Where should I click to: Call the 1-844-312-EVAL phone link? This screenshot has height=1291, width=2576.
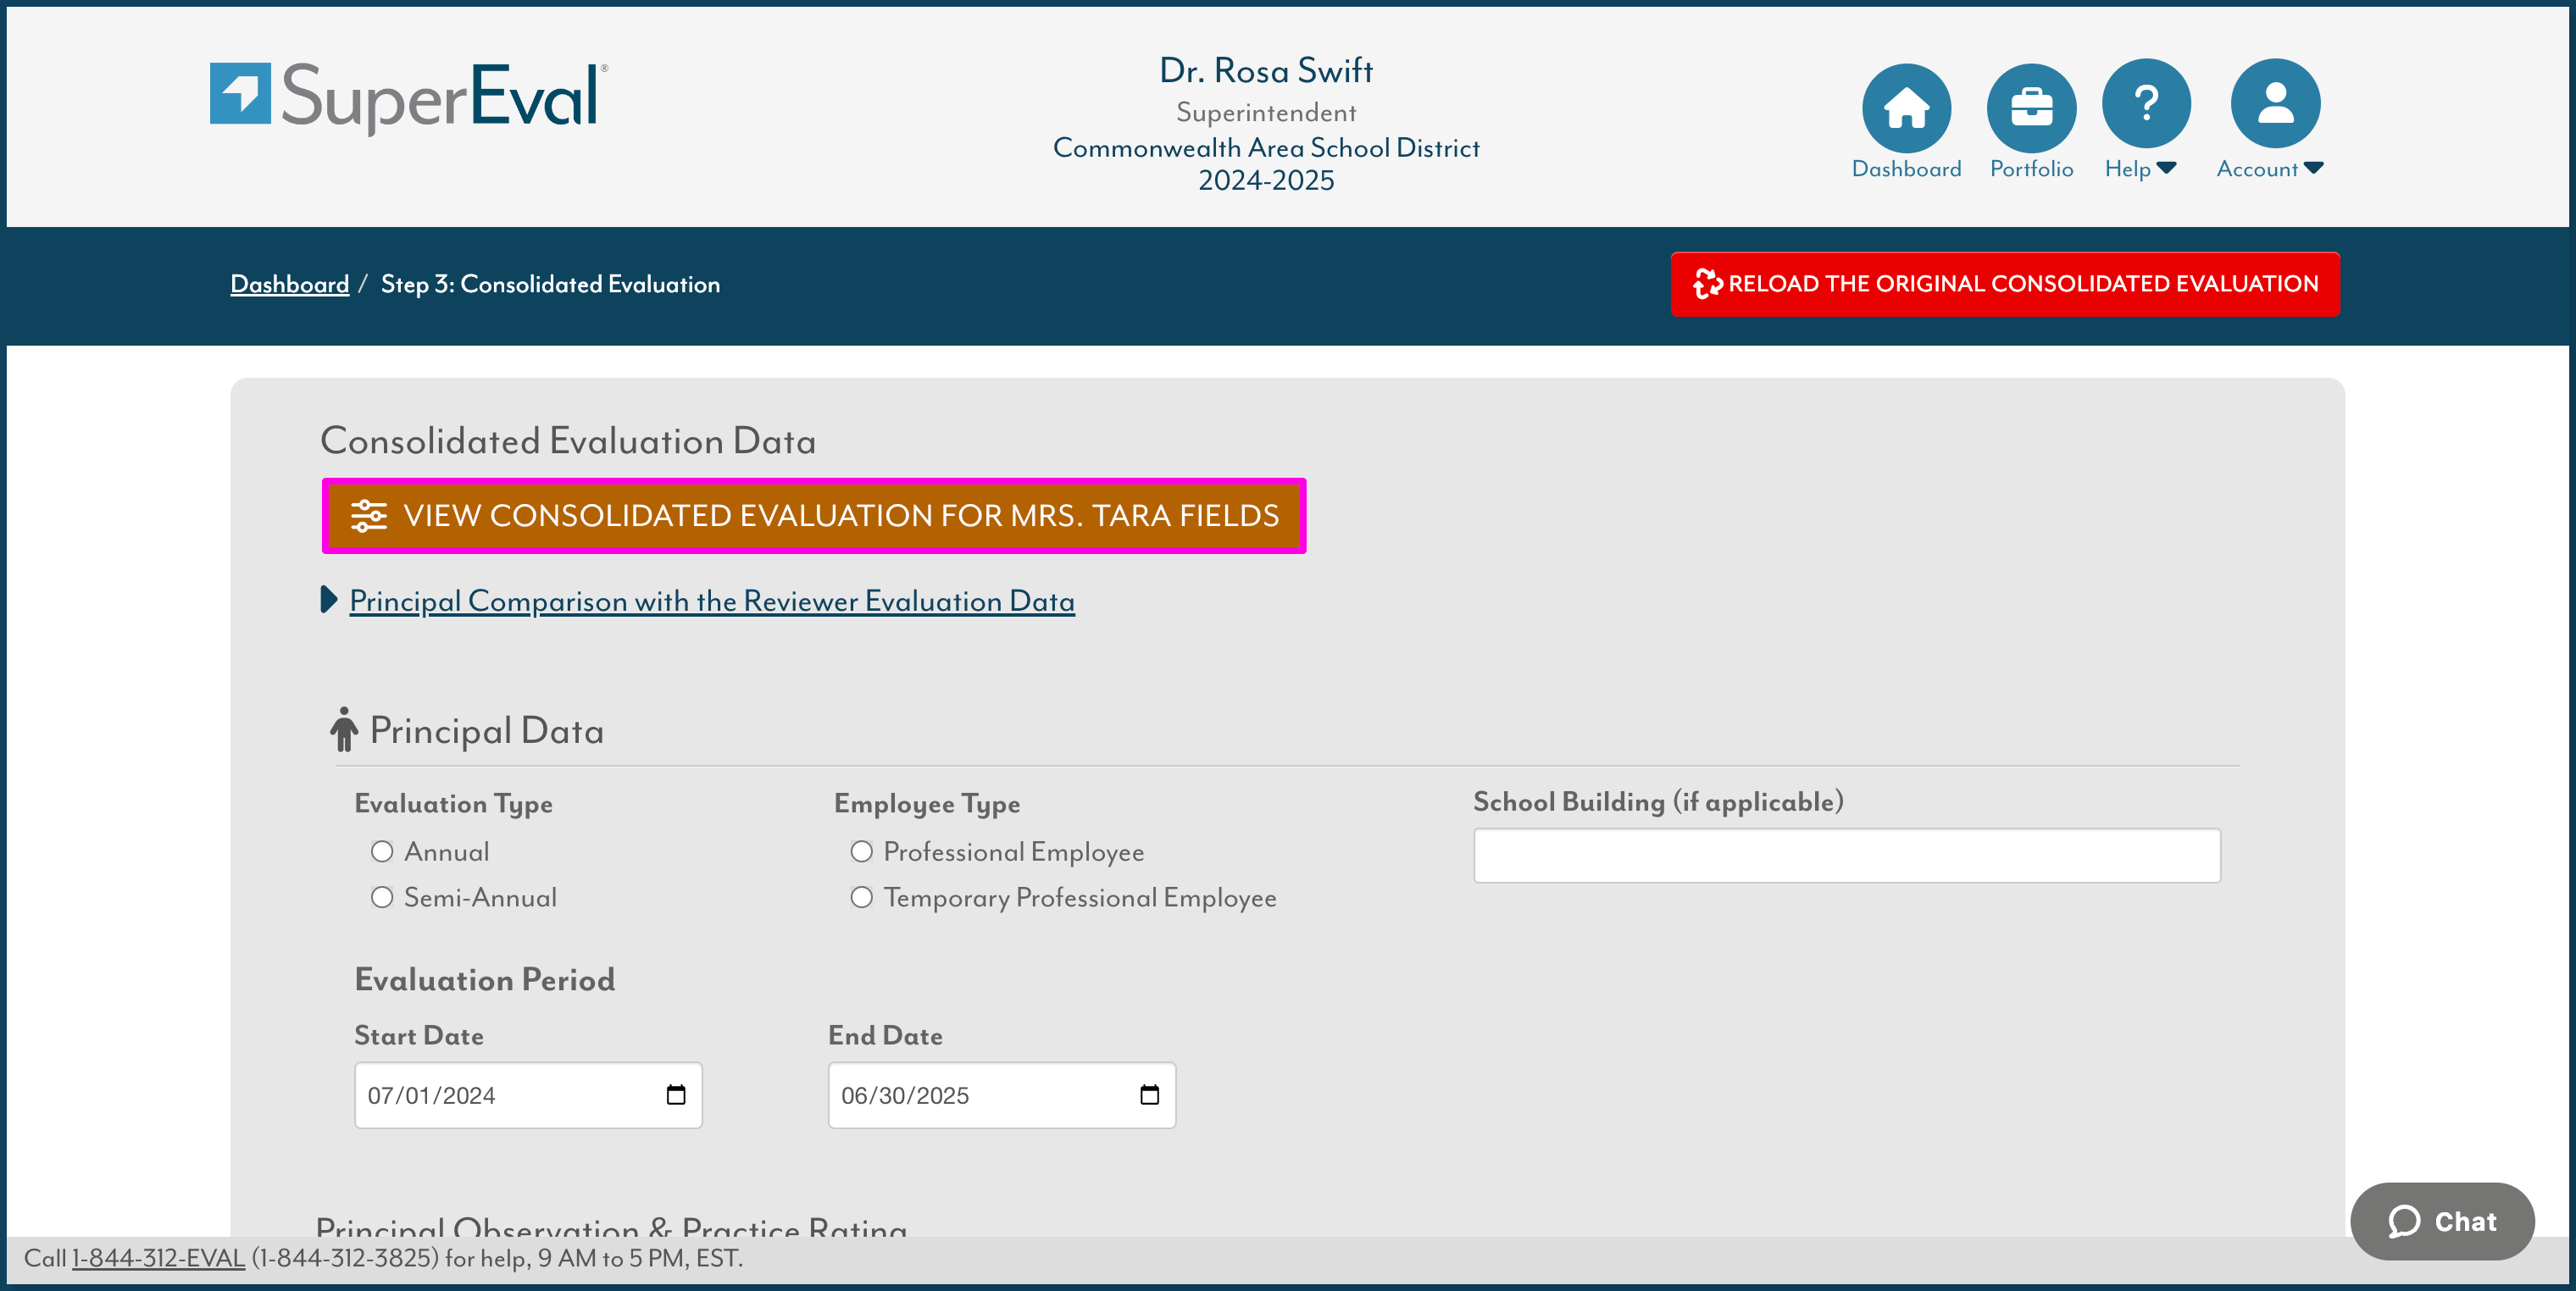point(158,1258)
